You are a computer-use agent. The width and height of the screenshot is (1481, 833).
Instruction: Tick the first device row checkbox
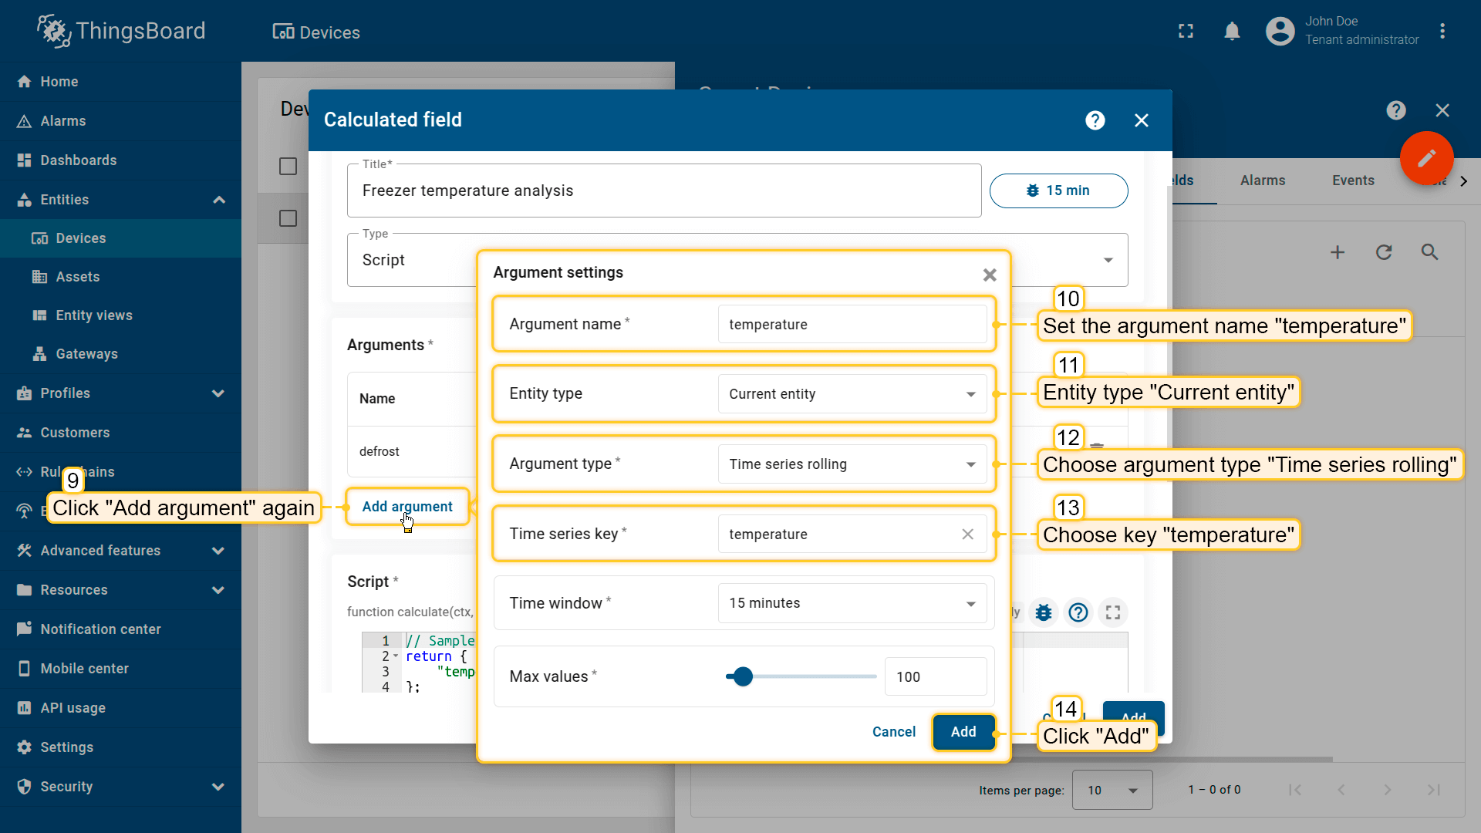click(288, 219)
